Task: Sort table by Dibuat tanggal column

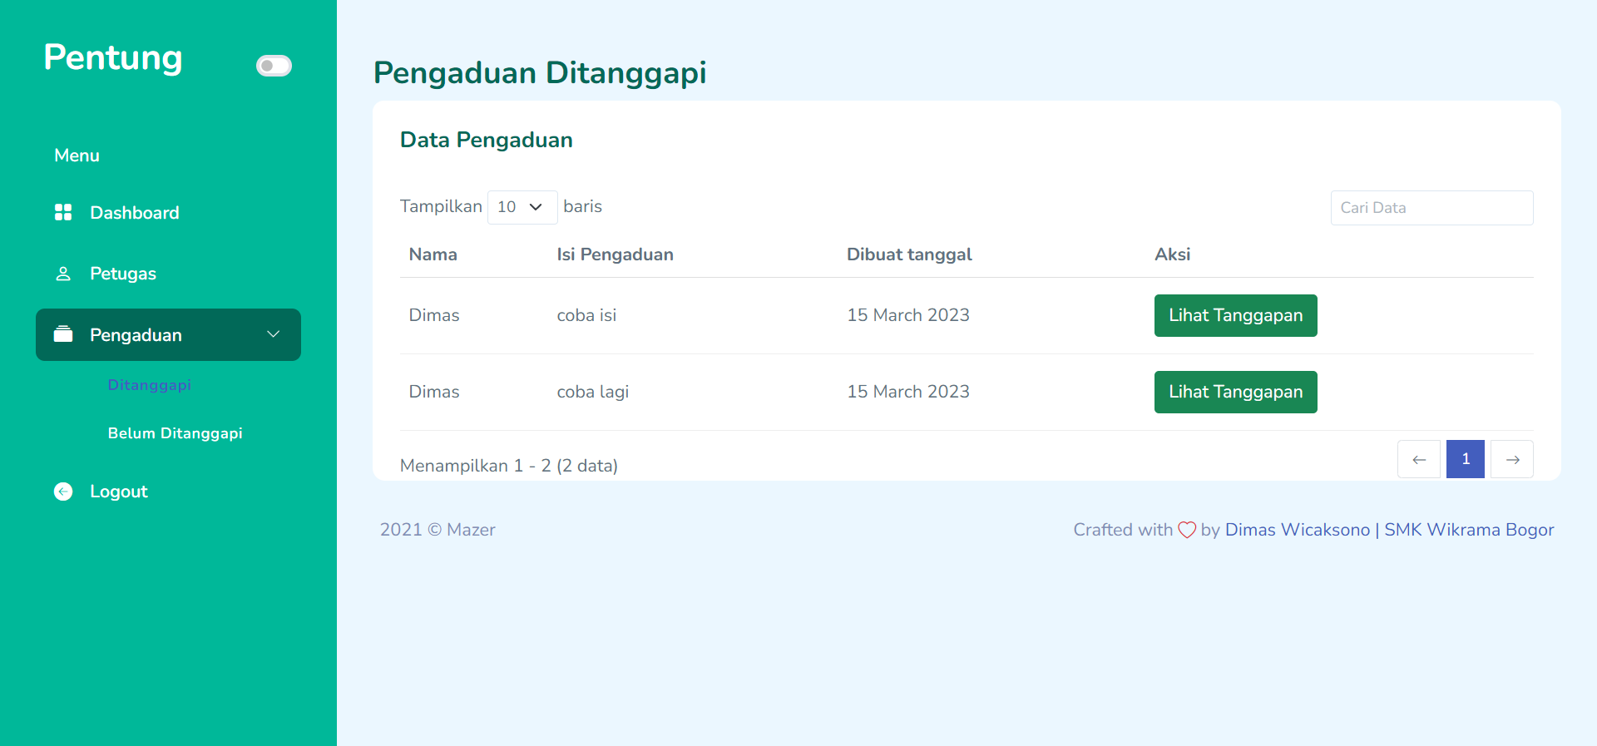Action: click(x=909, y=254)
